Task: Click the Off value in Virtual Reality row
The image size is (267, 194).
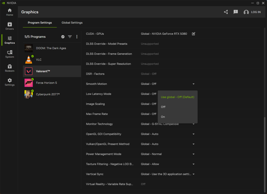Action: (x=143, y=184)
